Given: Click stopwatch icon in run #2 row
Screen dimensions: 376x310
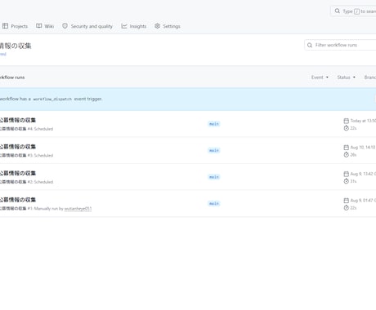Looking at the screenshot, I should 346,181.
